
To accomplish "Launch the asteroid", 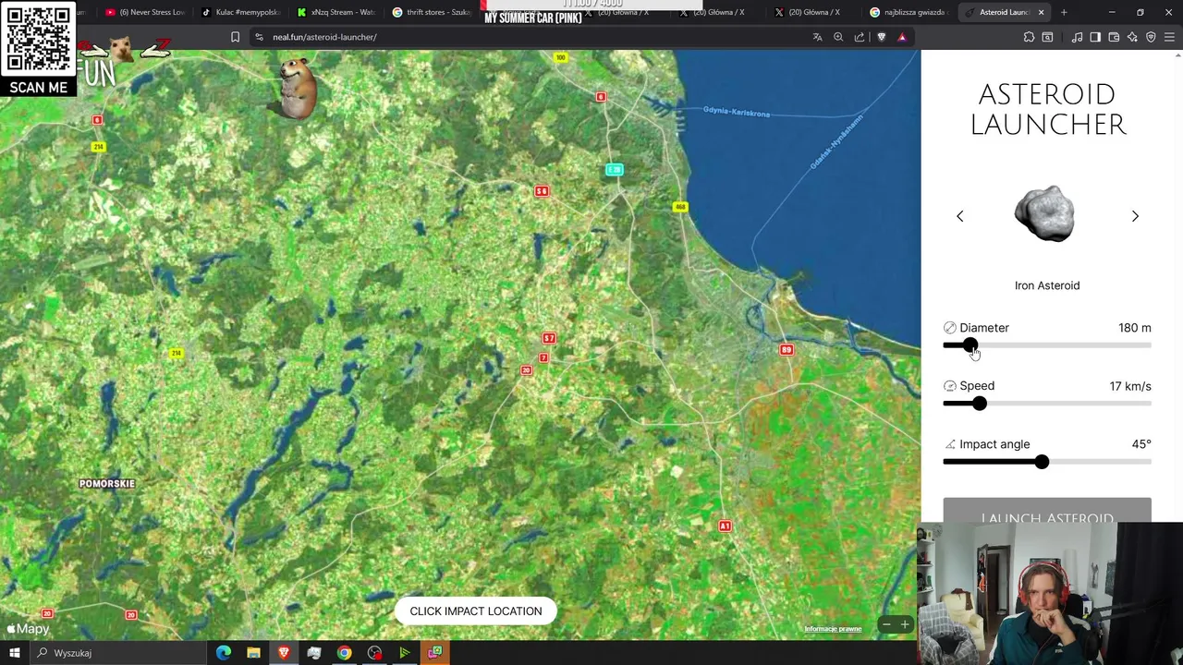I will click(x=1047, y=511).
